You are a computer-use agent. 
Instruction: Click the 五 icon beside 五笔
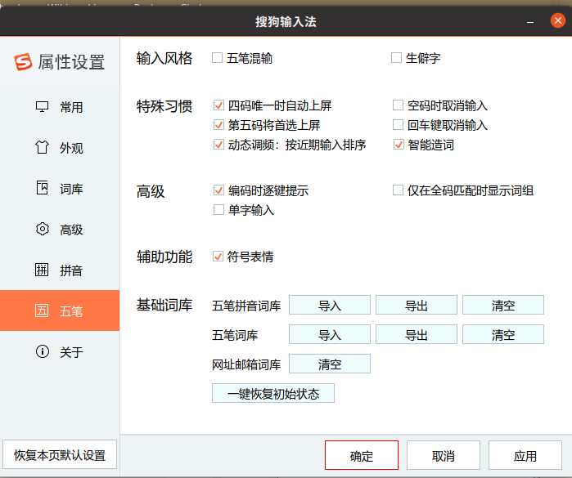pos(42,310)
